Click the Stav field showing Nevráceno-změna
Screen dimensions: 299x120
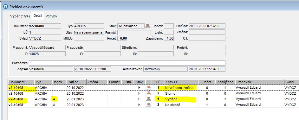coord(89,32)
